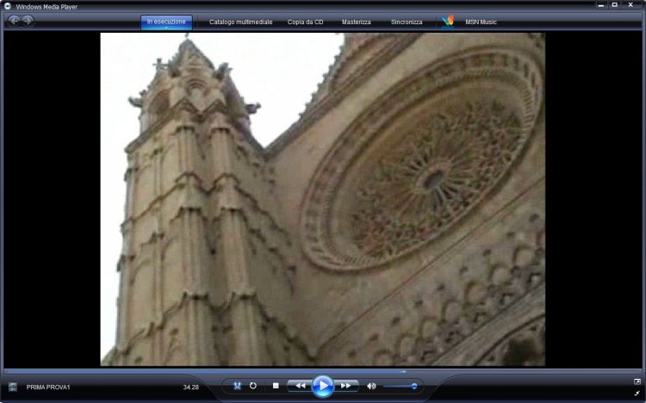Image resolution: width=646 pixels, height=403 pixels.
Task: Click the seek bar position marker
Action: [403, 371]
